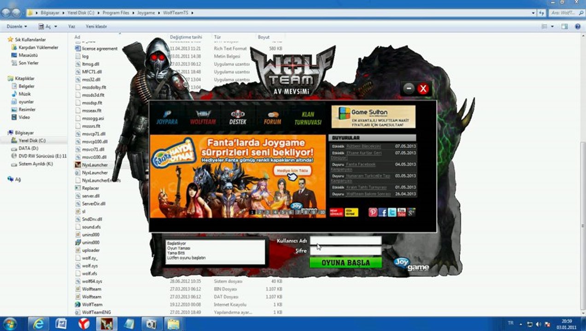
Task: Select Masaüstü in the Explorer sidebar
Action: coord(28,55)
